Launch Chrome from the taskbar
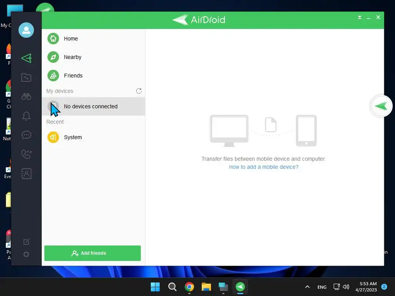This screenshot has height=296, width=395. pyautogui.click(x=189, y=287)
